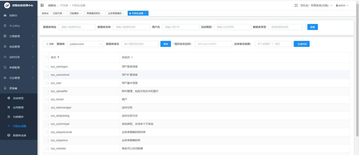Click the dashboard icon beside 控制台 in sidebar
This screenshot has height=155, width=359.
point(5,15)
